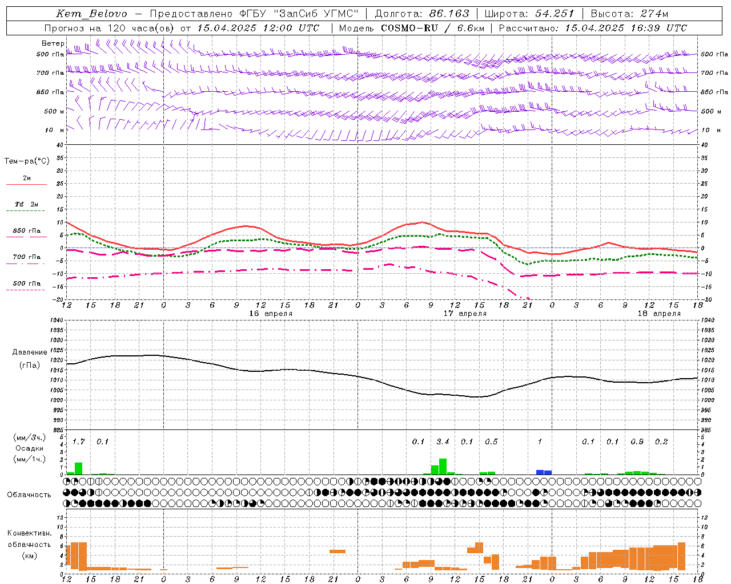Click the solid red line sample under 2м legend
The height and width of the screenshot is (584, 731).
[x=26, y=185]
